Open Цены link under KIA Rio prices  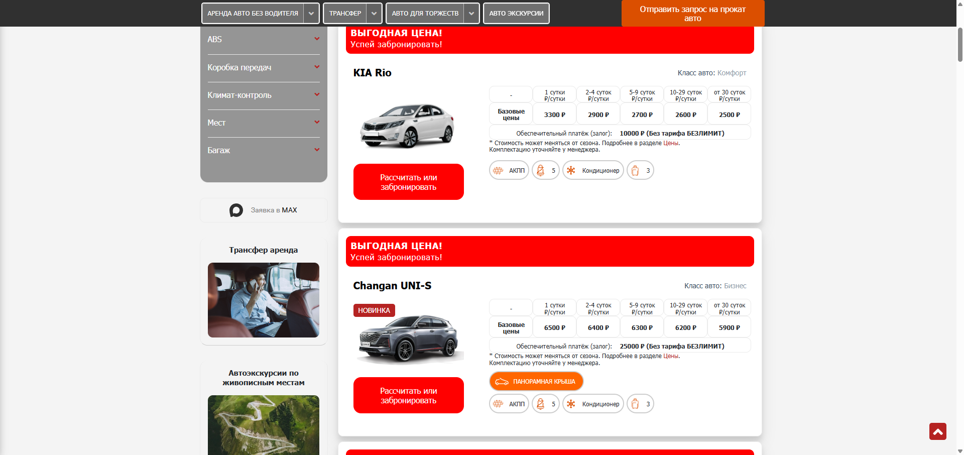click(671, 143)
